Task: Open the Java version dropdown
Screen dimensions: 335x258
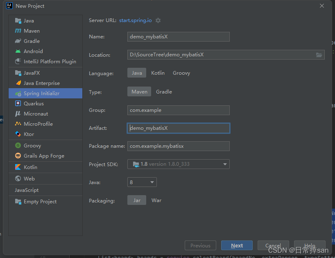Action: click(142, 182)
